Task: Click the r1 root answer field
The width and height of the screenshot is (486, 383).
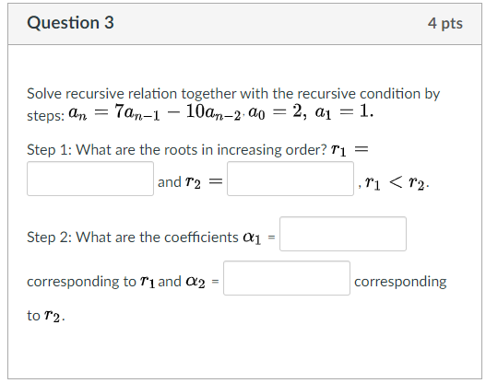Action: (90, 179)
